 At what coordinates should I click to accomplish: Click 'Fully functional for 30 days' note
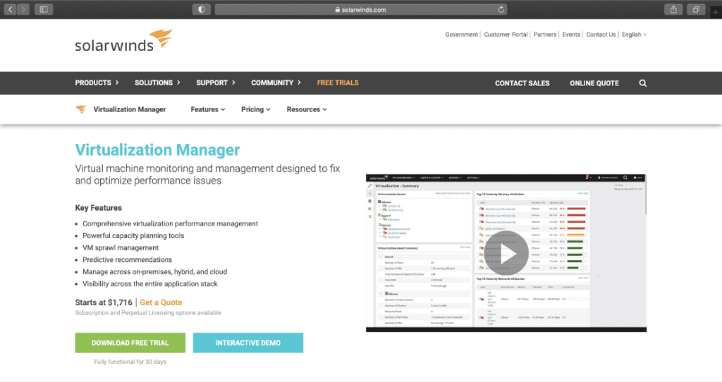pos(130,362)
